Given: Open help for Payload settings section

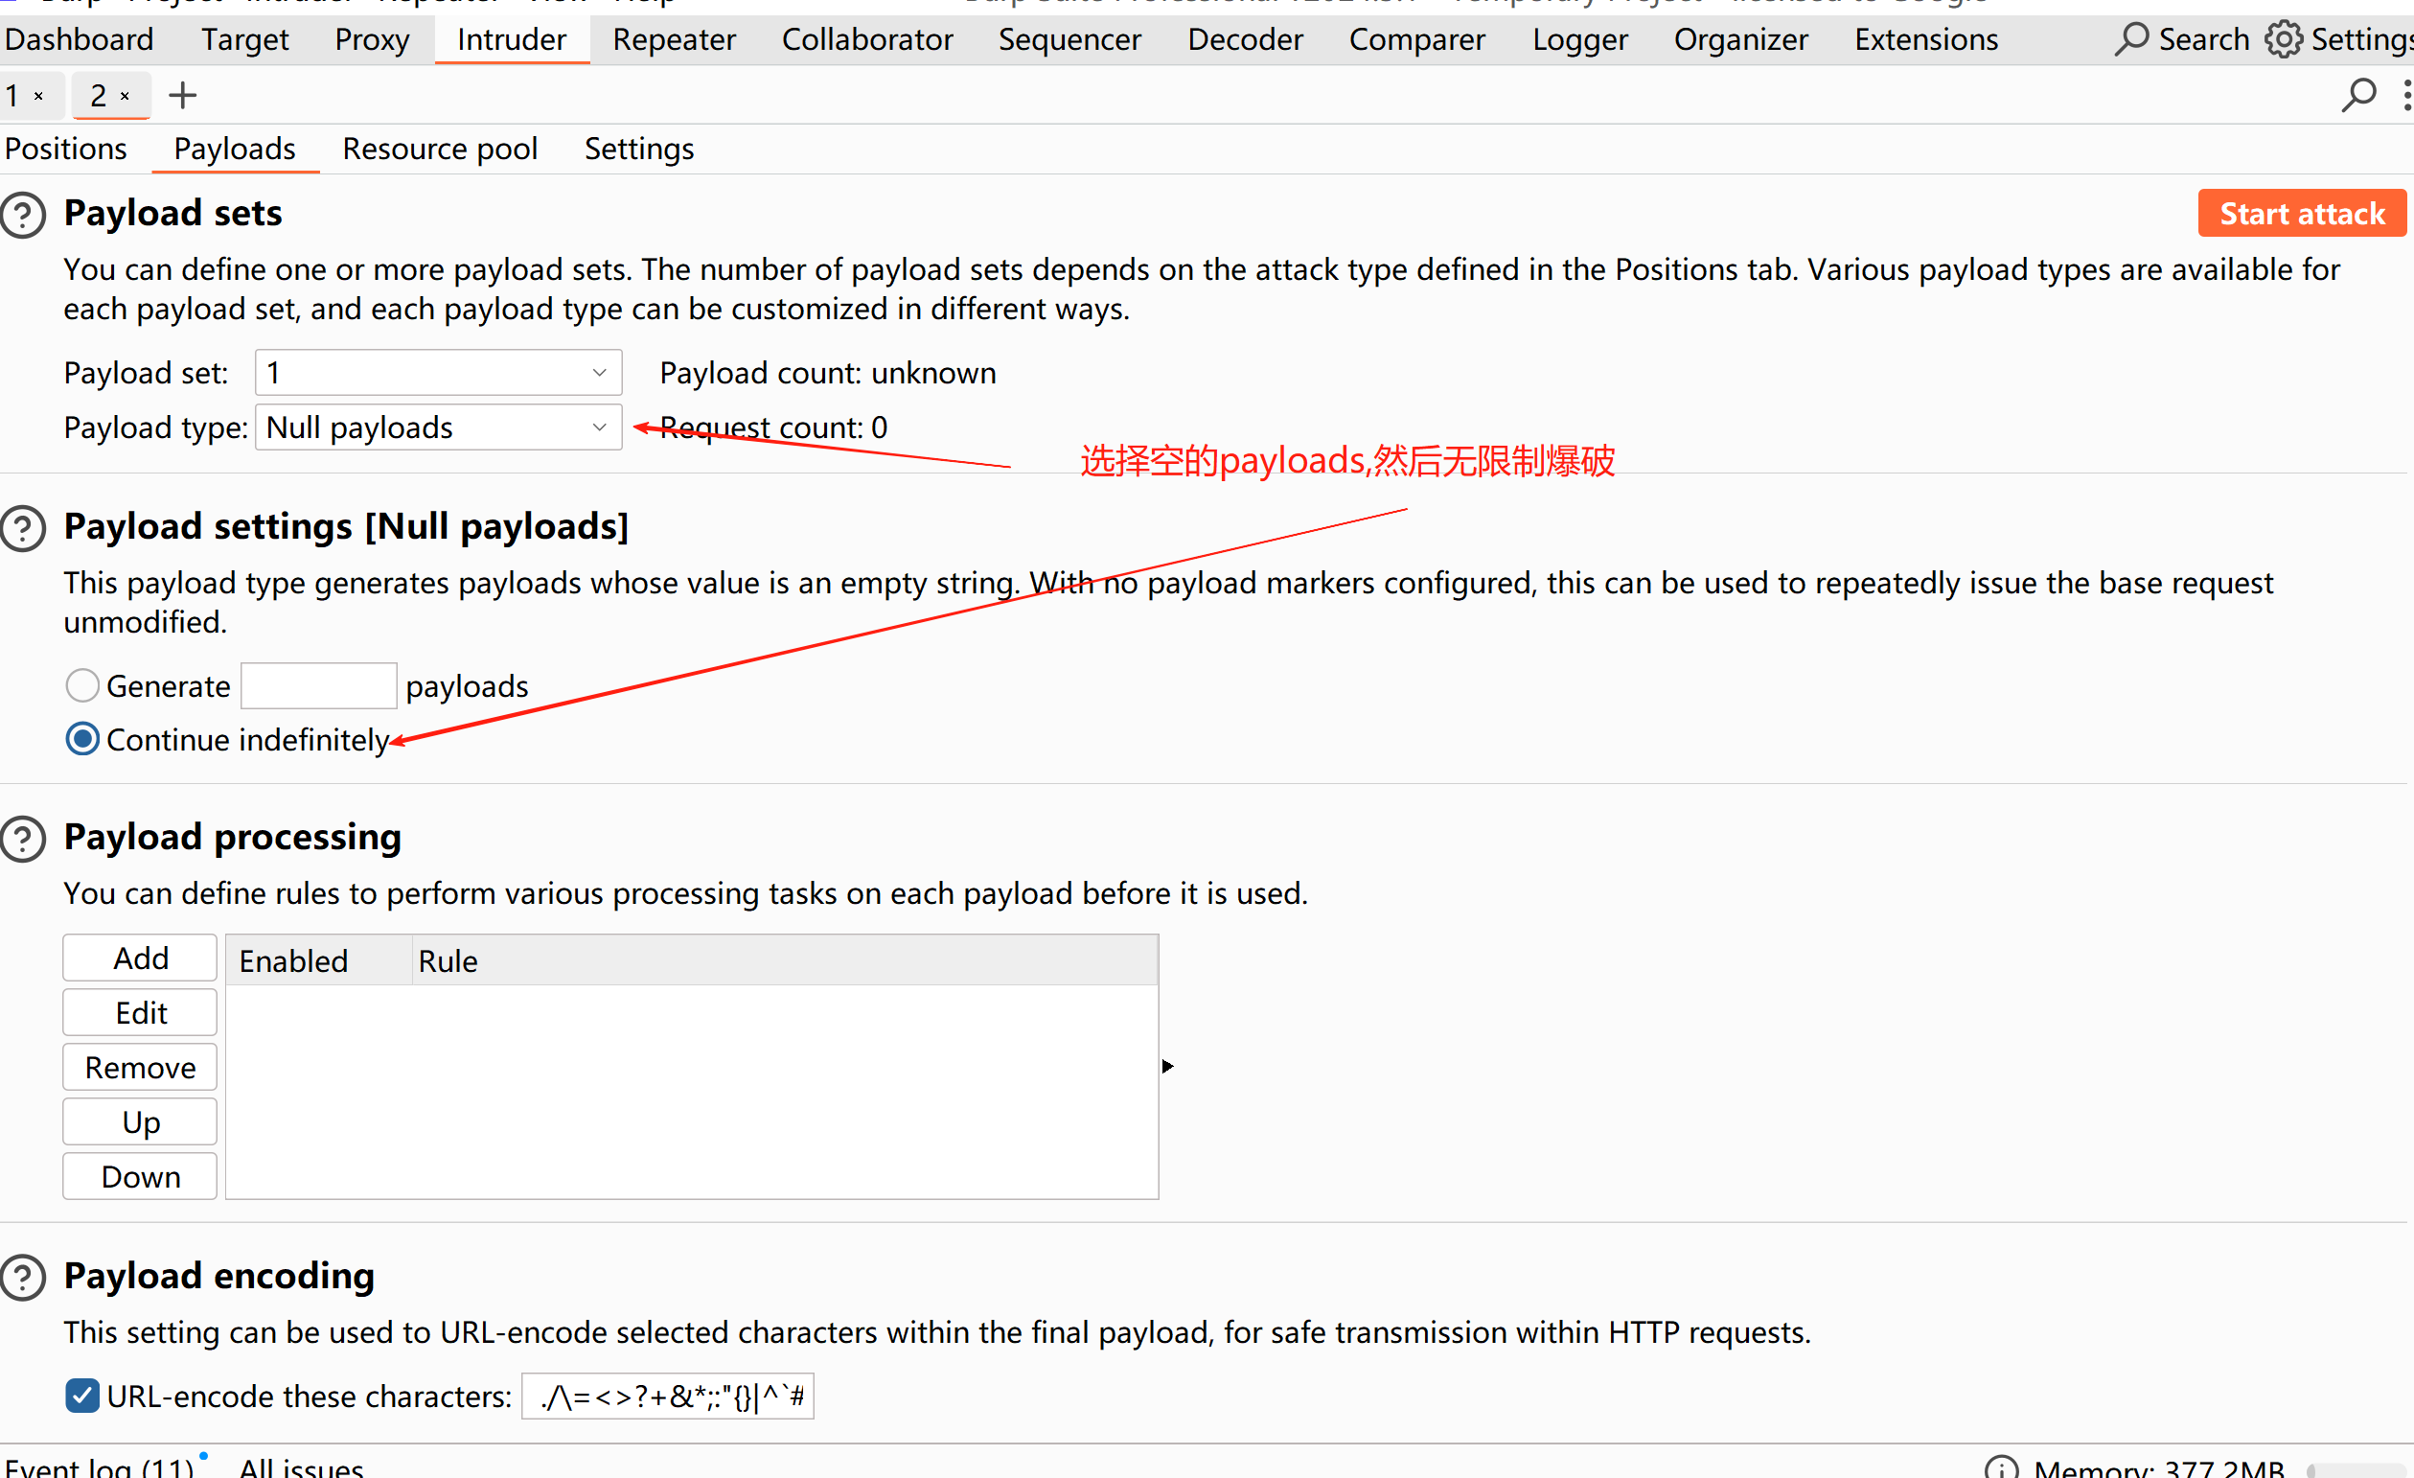Looking at the screenshot, I should coord(24,528).
